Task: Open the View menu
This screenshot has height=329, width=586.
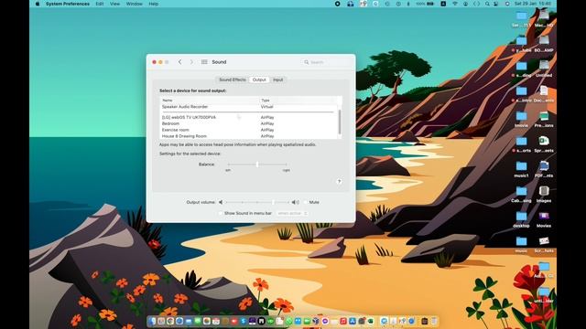Action: coord(114,4)
